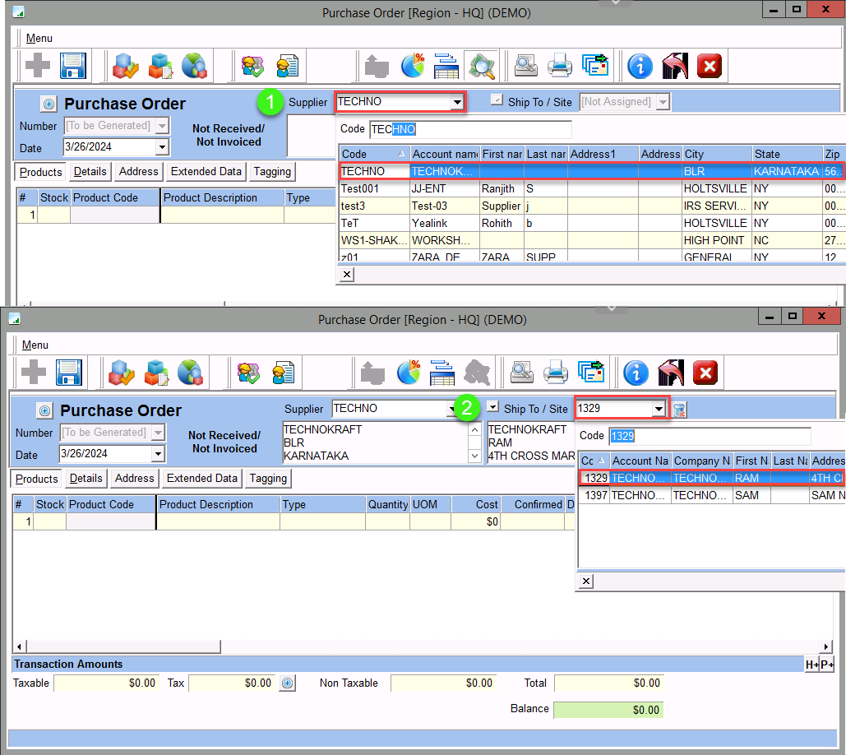Toggle the Ship To / Site checkbox in lower window
This screenshot has height=755, width=846.
[492, 407]
